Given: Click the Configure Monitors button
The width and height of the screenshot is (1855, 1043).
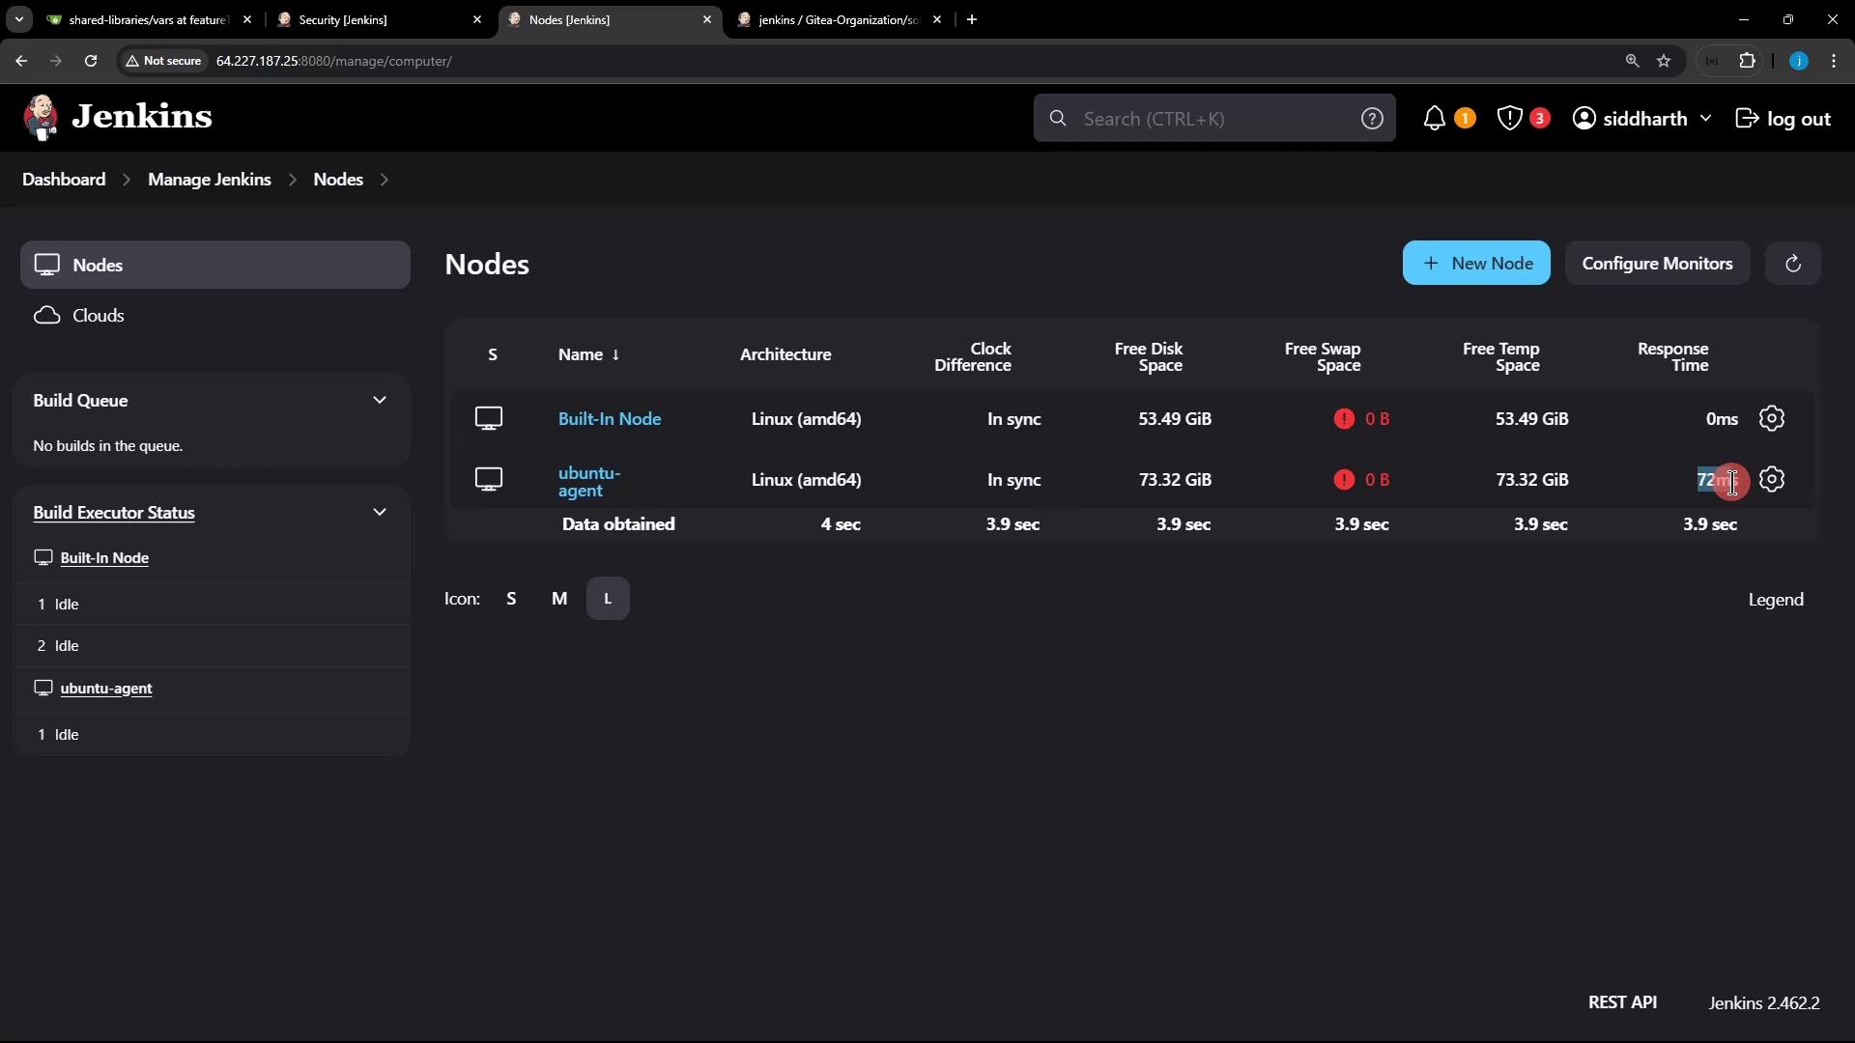Looking at the screenshot, I should pos(1657,264).
